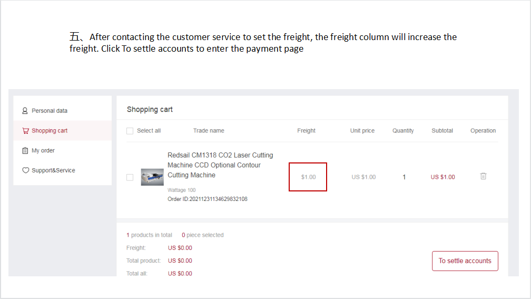The width and height of the screenshot is (531, 299).
Task: Click the Personal data user icon
Action: point(25,111)
